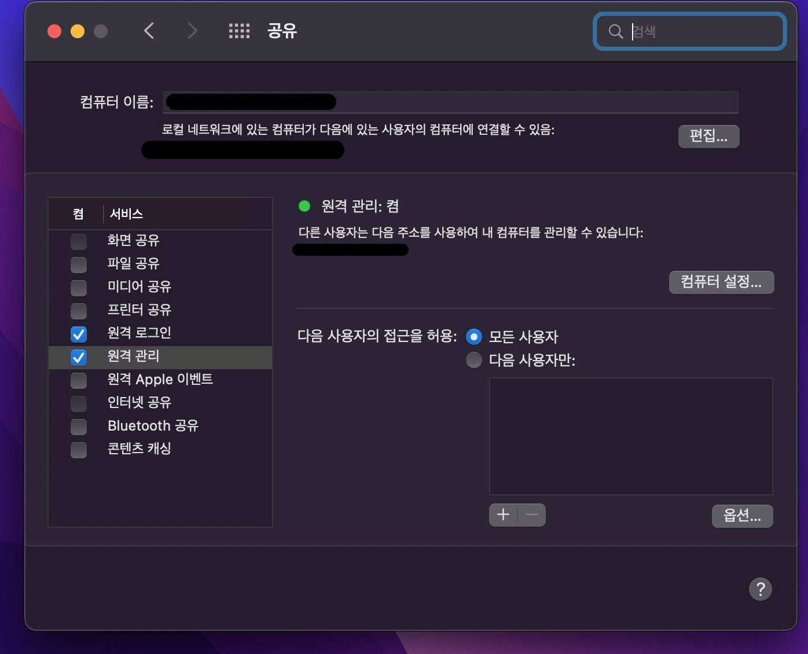This screenshot has width=808, height=654.
Task: Select the 미디어 공유 service row
Action: pos(160,288)
